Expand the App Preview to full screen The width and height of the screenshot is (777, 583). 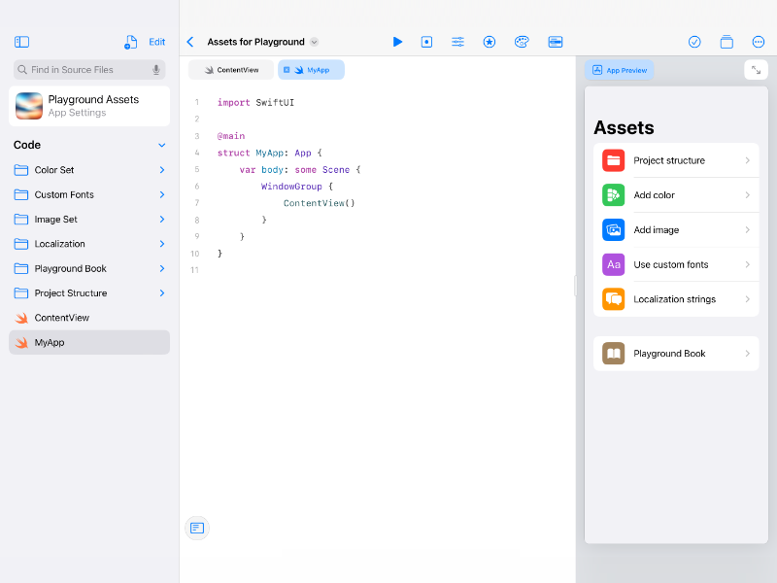756,70
